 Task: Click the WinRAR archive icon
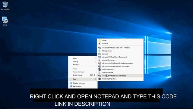click(100, 69)
